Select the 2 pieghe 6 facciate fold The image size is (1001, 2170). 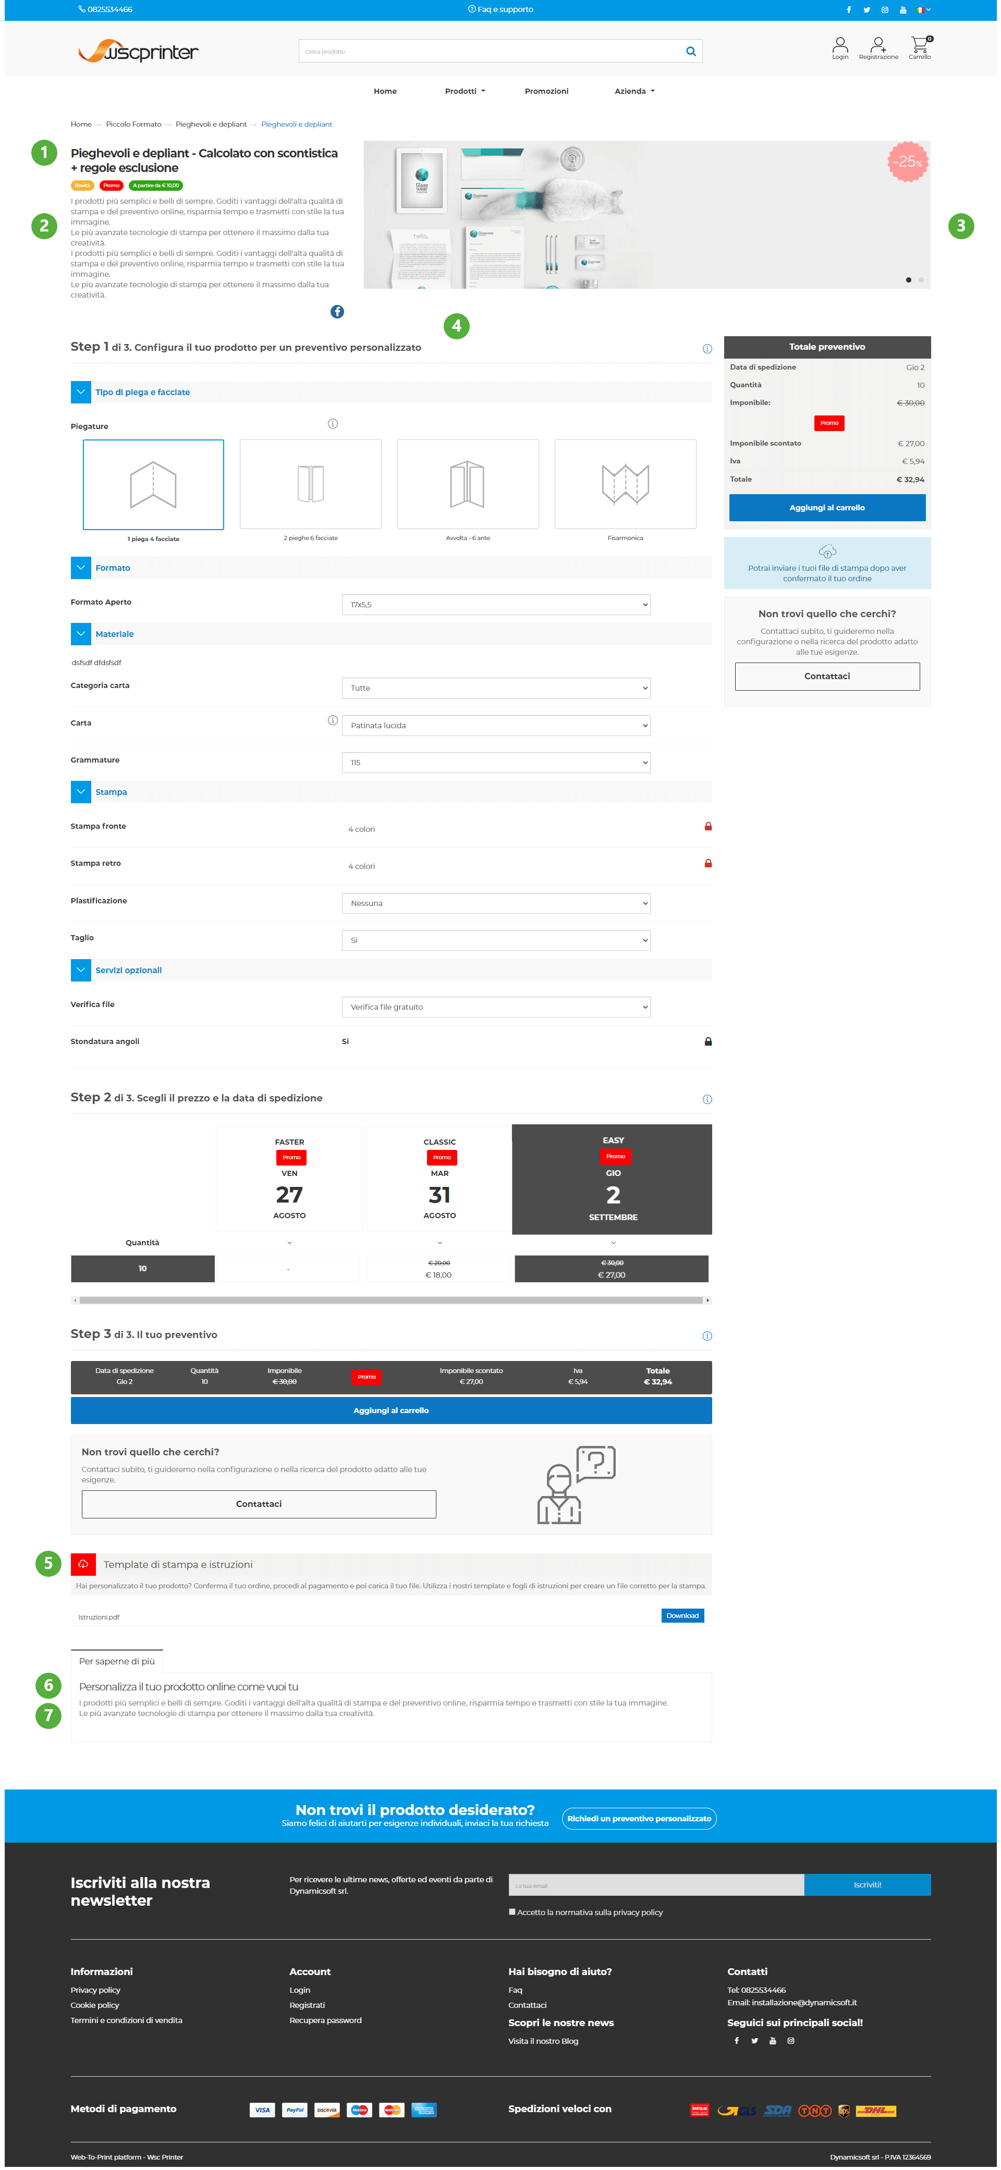coord(311,484)
